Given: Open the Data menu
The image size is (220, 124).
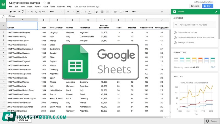Looking at the screenshot, I should pos(45,7).
